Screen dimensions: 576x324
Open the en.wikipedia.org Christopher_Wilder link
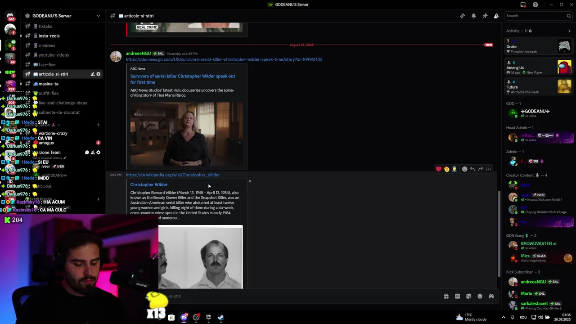tap(173, 175)
